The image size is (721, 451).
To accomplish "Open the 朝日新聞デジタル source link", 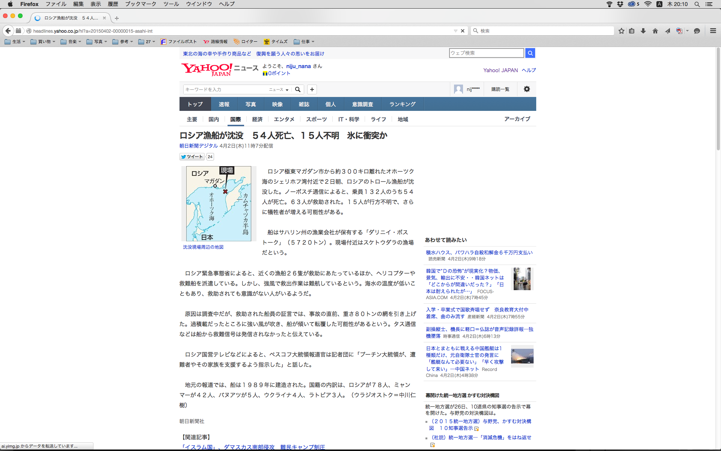I will pos(198,146).
